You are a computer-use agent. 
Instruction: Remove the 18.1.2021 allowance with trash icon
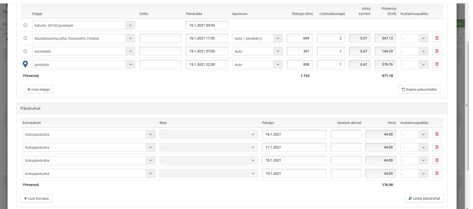click(437, 160)
